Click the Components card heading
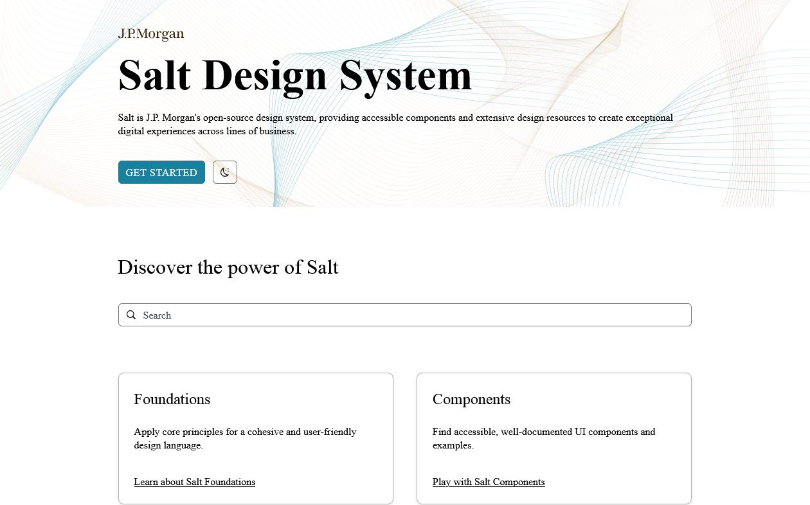This screenshot has height=505, width=810. [x=471, y=399]
